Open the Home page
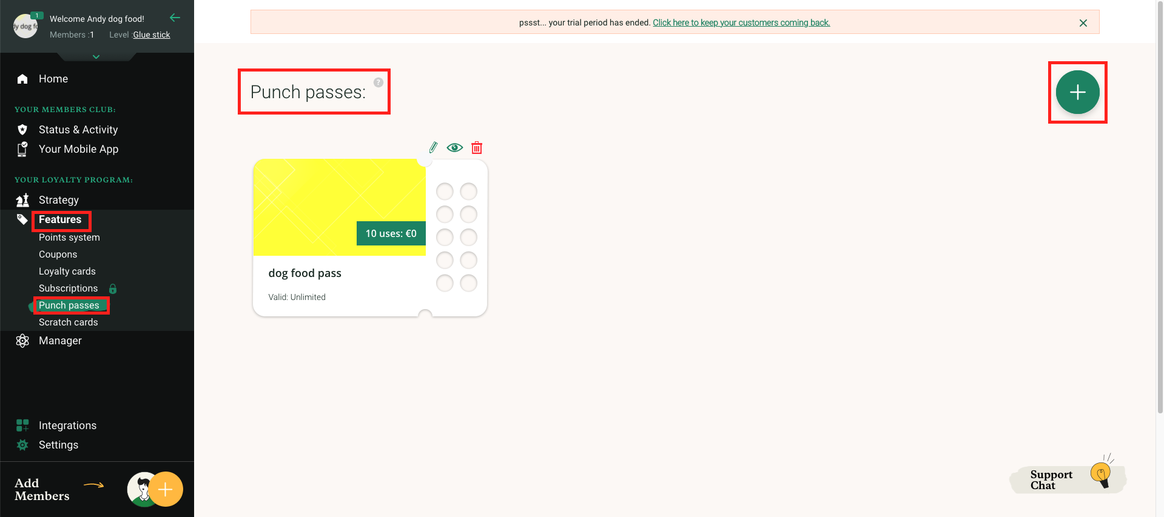1164x517 pixels. point(53,79)
